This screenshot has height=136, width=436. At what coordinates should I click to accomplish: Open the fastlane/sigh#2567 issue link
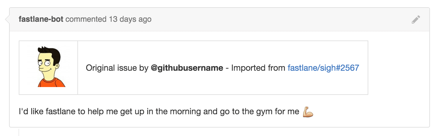tap(323, 68)
